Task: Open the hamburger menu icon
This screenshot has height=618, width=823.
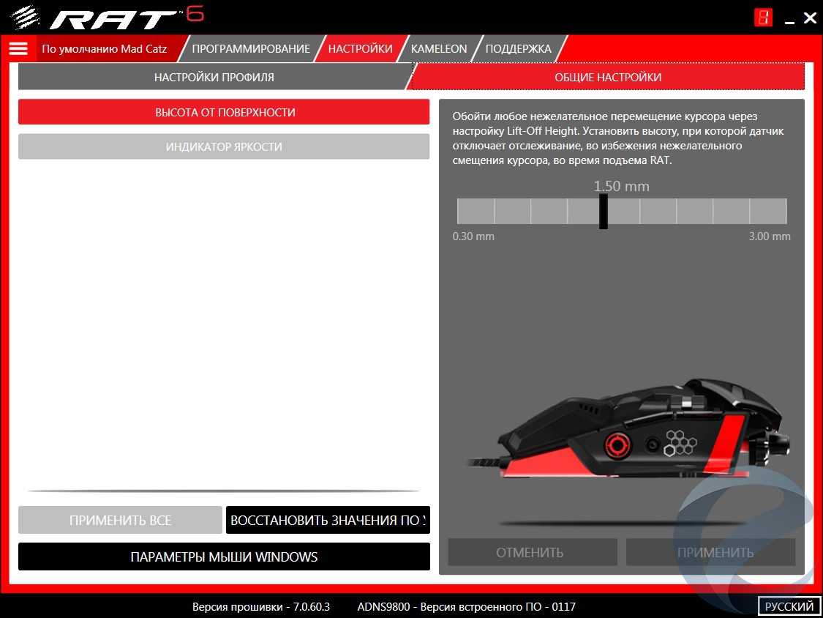Action: tap(18, 49)
